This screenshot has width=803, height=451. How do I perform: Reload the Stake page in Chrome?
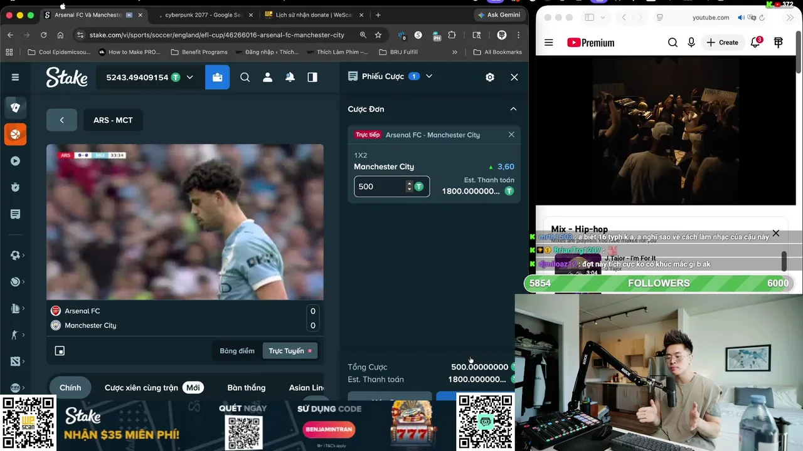coord(43,35)
